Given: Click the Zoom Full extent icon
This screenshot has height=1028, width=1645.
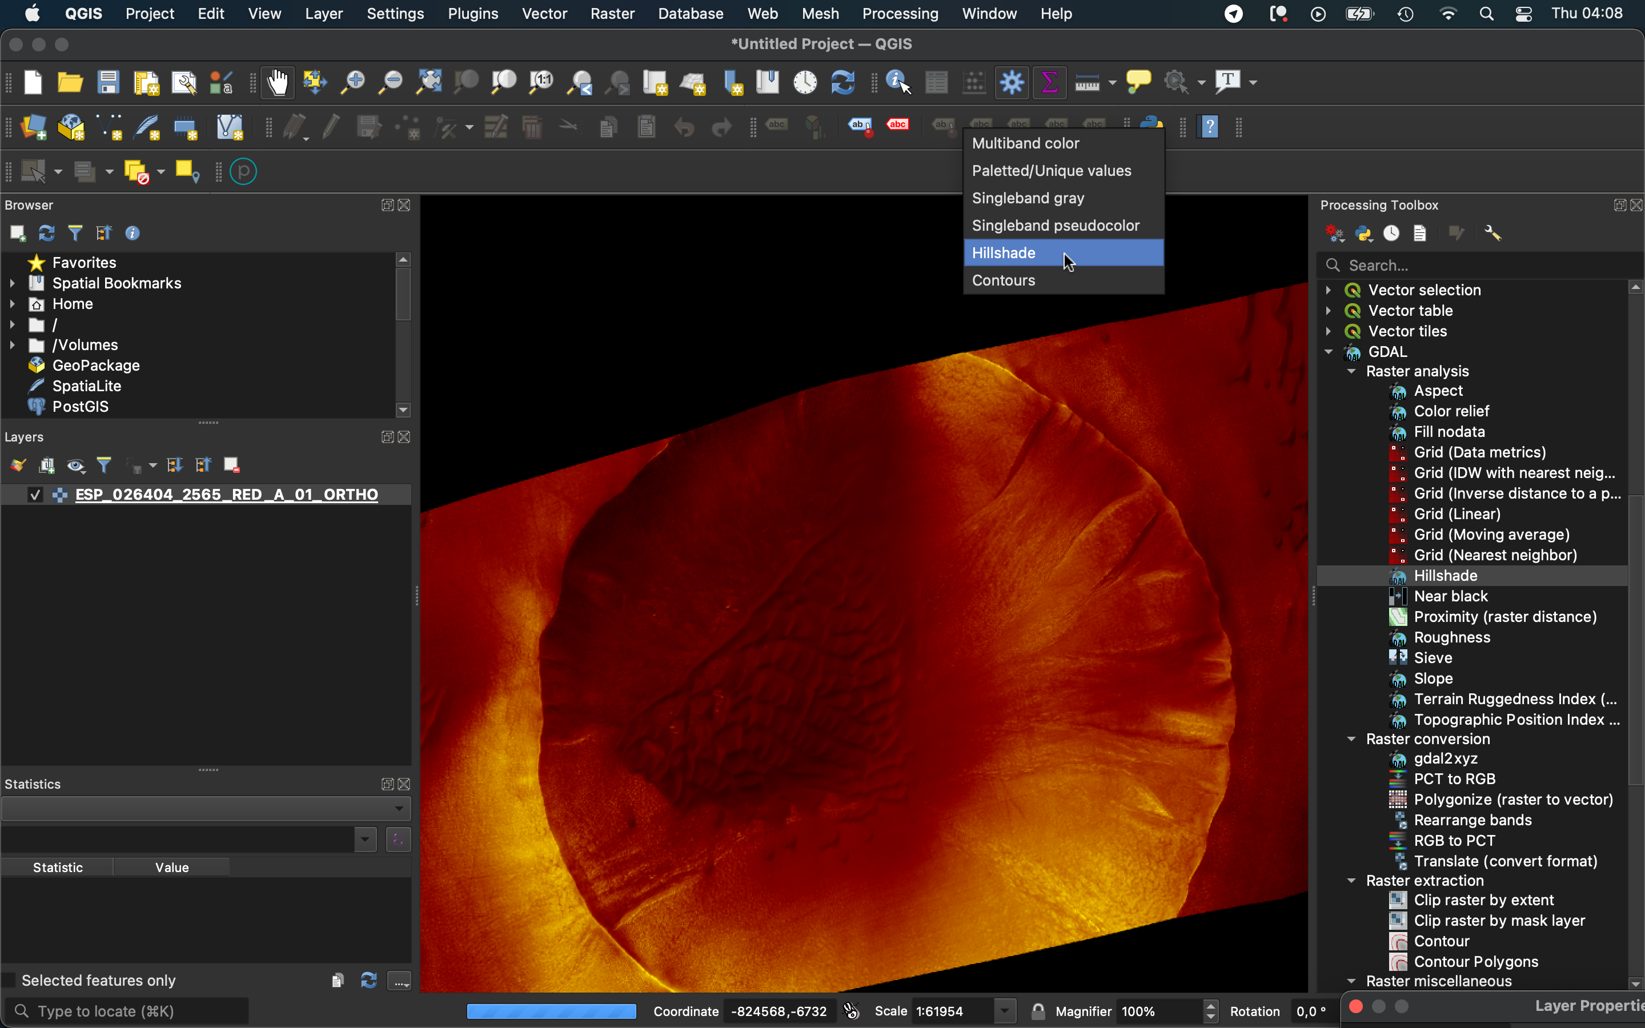Looking at the screenshot, I should pos(429,83).
